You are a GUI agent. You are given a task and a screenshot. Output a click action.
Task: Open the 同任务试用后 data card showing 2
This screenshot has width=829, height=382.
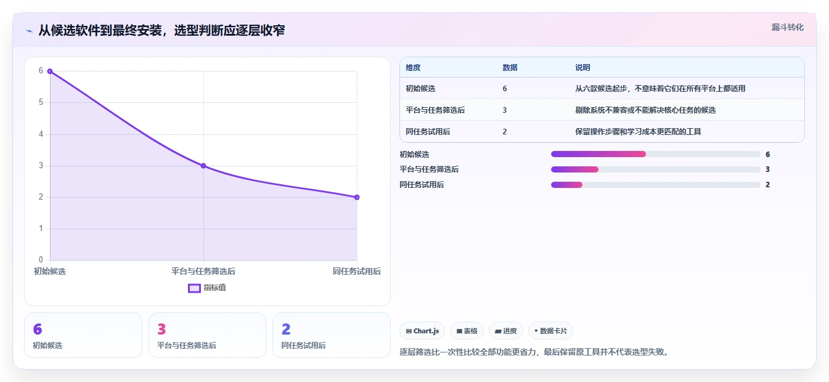332,335
